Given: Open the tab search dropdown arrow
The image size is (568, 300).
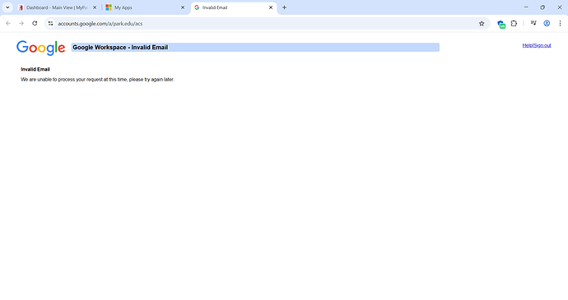Looking at the screenshot, I should (7, 7).
